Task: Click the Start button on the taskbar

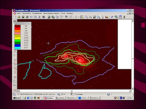Action: coord(17,98)
